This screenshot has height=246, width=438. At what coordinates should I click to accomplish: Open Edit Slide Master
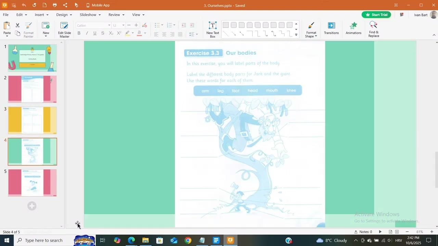pos(64,30)
